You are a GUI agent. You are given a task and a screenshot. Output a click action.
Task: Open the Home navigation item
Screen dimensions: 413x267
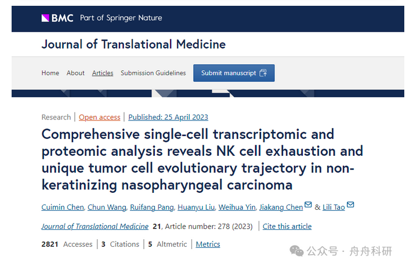click(50, 73)
